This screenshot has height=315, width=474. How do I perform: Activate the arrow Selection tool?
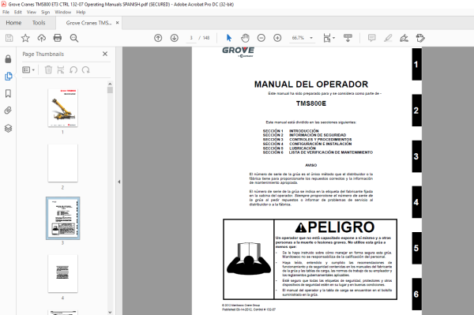(x=229, y=38)
